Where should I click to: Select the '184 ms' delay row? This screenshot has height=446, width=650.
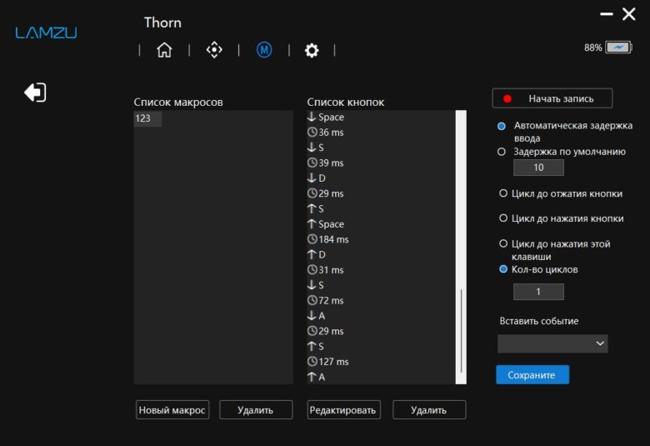(381, 239)
